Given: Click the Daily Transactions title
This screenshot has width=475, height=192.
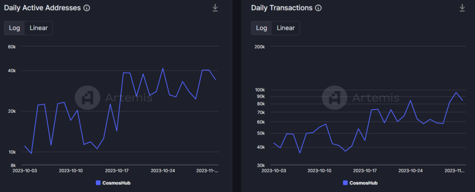Looking at the screenshot, I should point(282,8).
